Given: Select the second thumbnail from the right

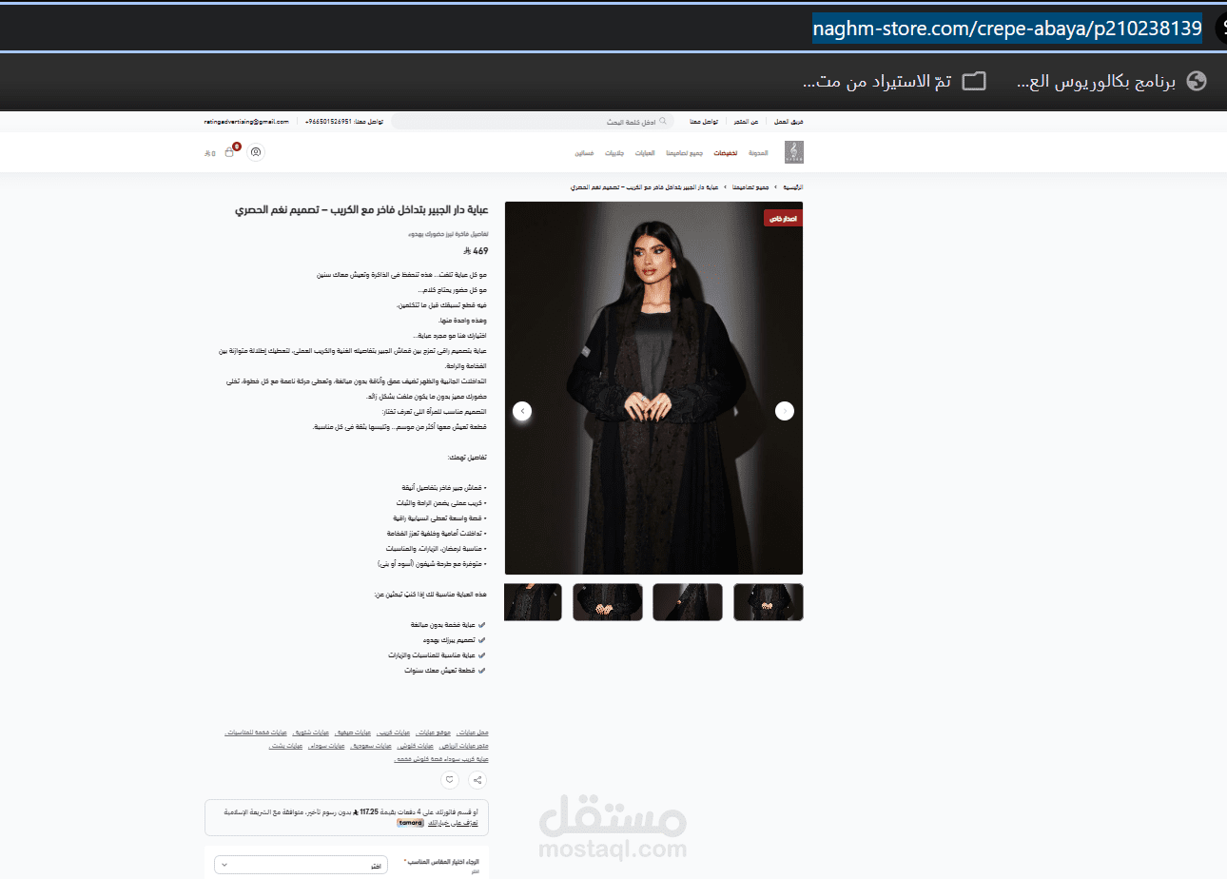Looking at the screenshot, I should (688, 602).
